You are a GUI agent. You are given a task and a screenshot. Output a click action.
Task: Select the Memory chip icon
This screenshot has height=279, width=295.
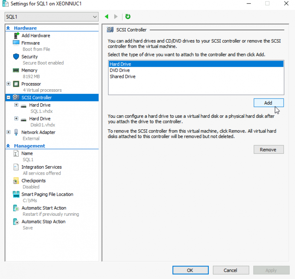pos(16,70)
